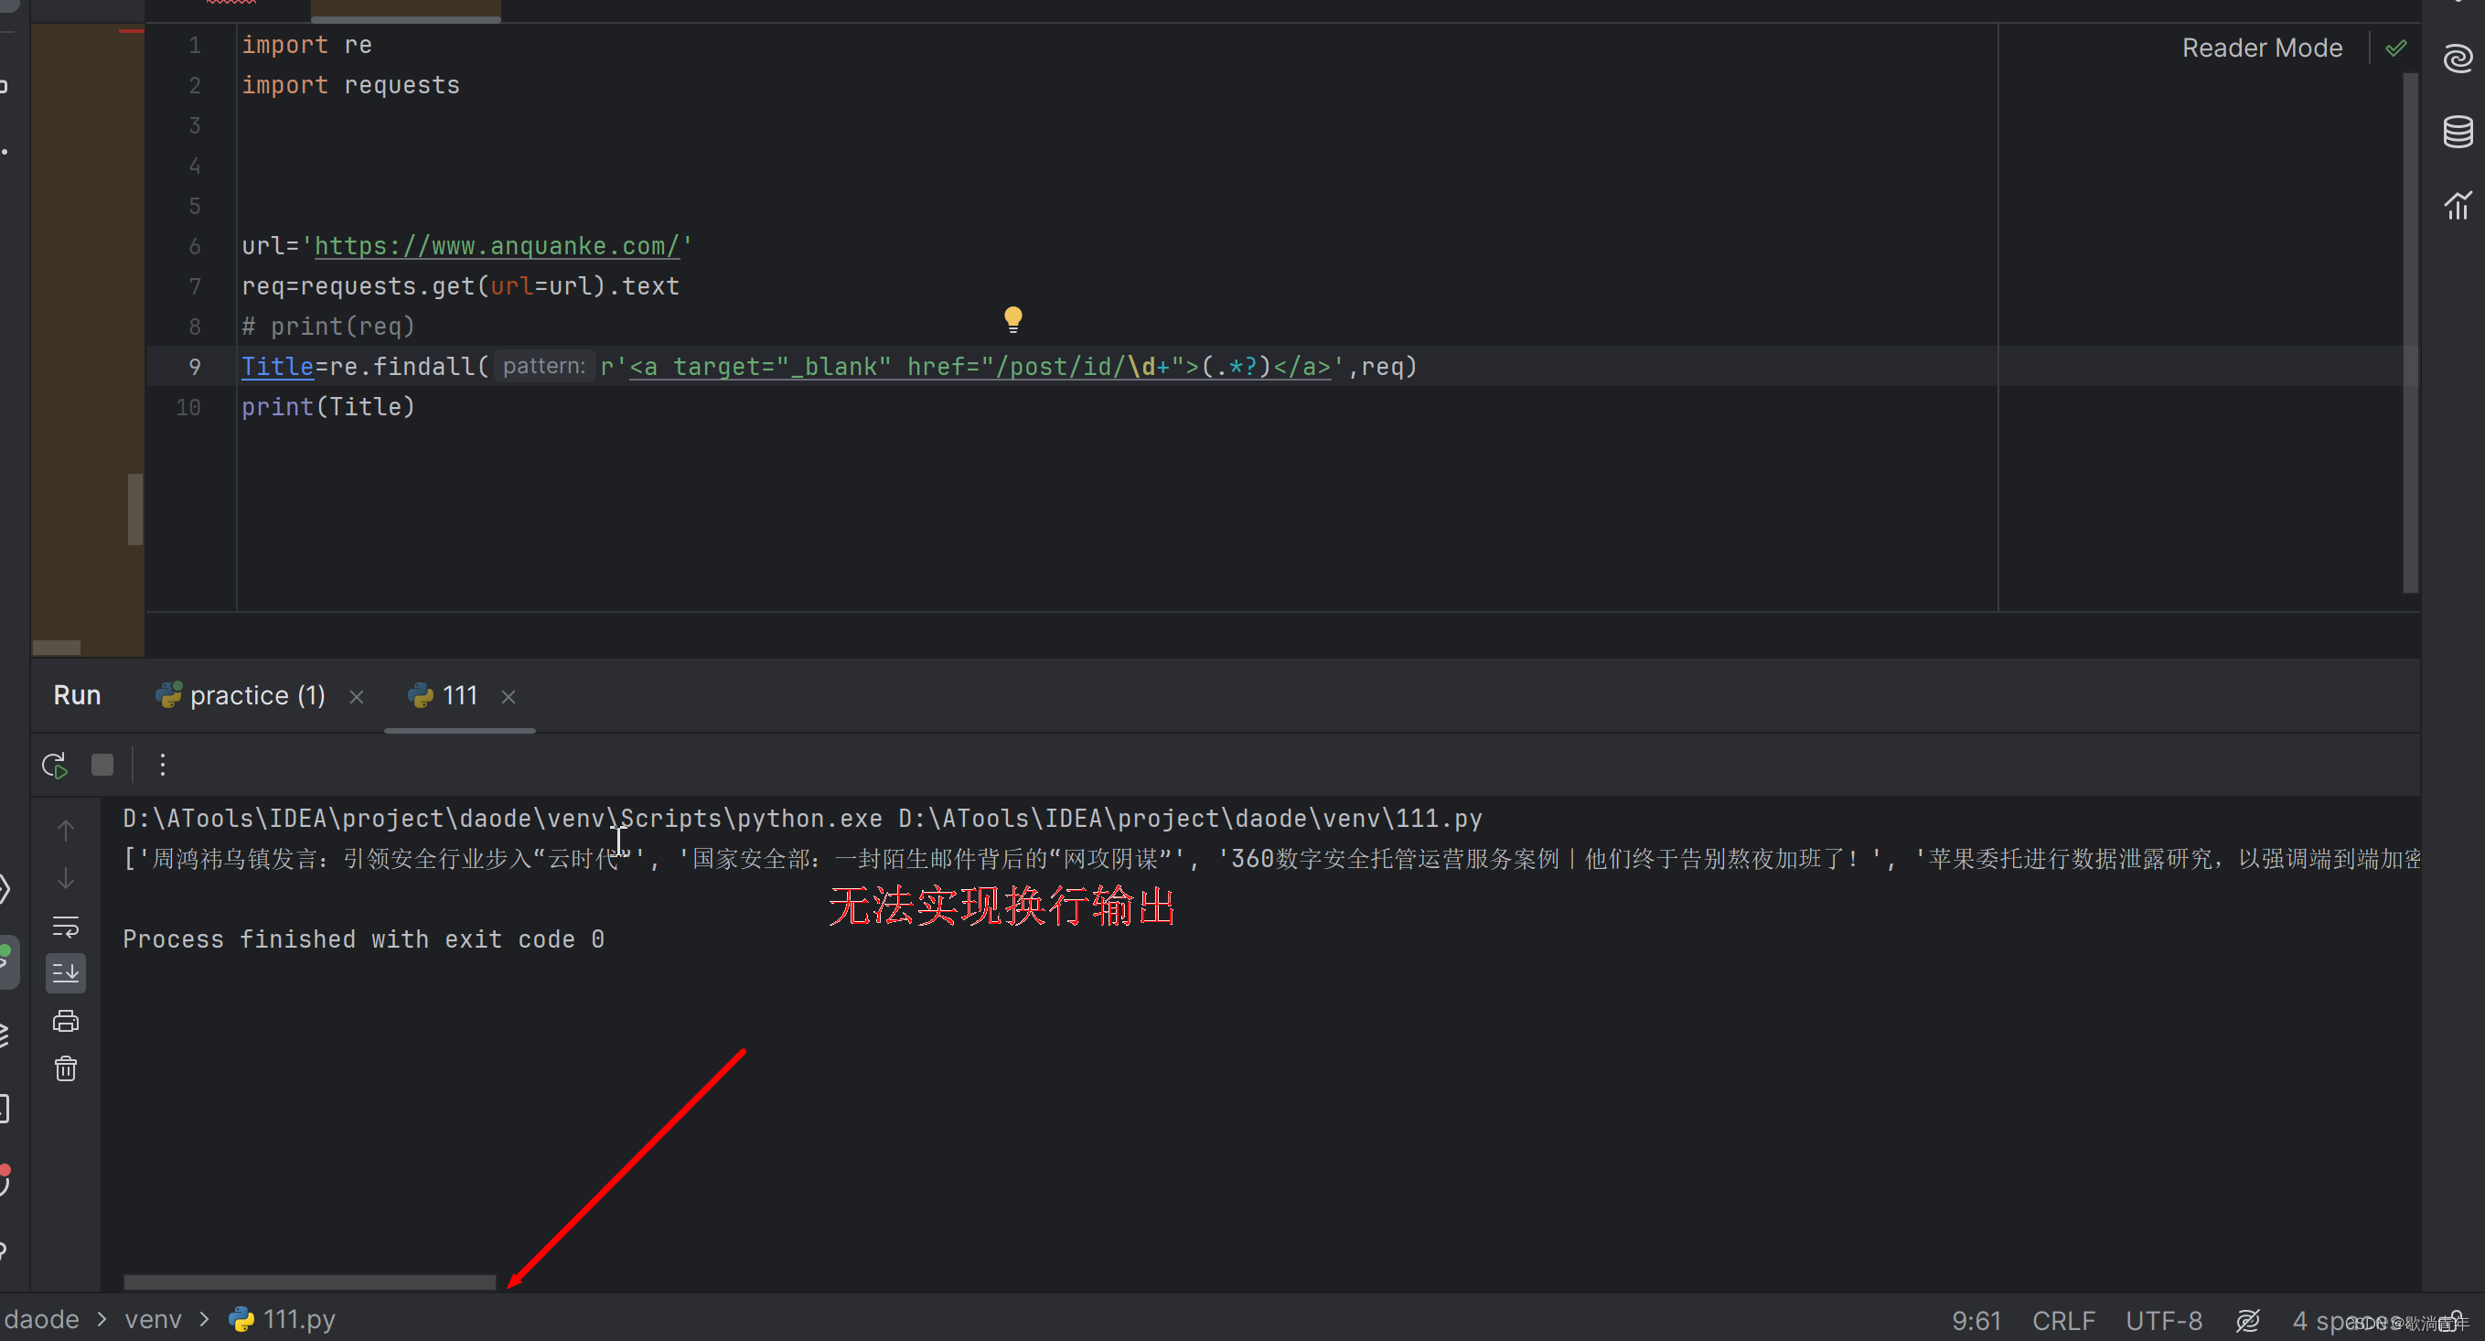Screen dimensions: 2485x1341
Task: Open the UTF-8 encoding selector
Action: tap(2163, 1320)
